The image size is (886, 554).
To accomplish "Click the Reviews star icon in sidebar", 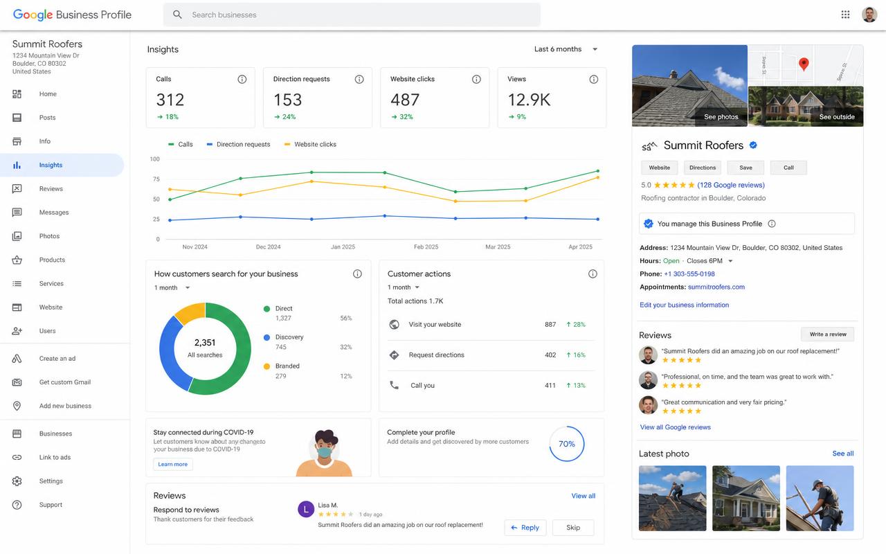I will [17, 189].
